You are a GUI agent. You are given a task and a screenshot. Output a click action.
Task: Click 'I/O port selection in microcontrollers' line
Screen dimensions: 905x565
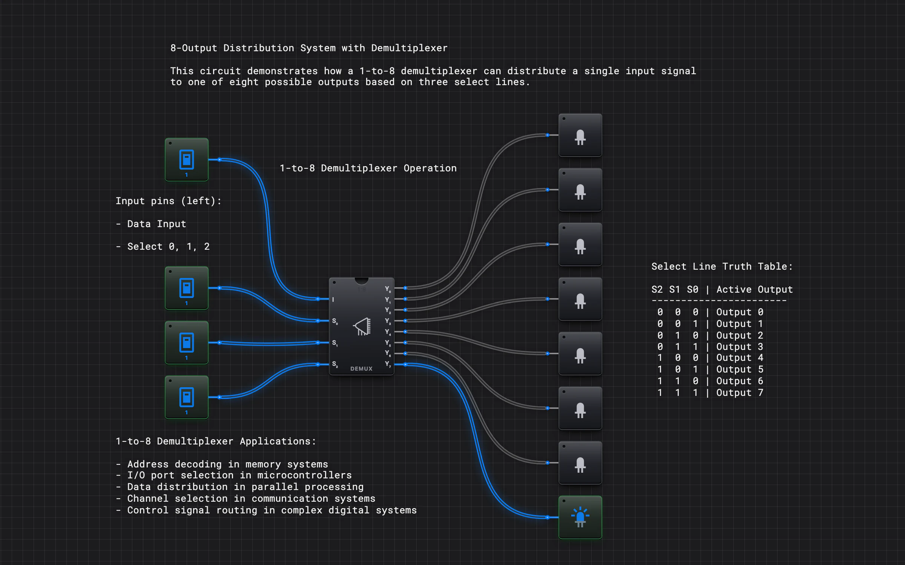[239, 475]
